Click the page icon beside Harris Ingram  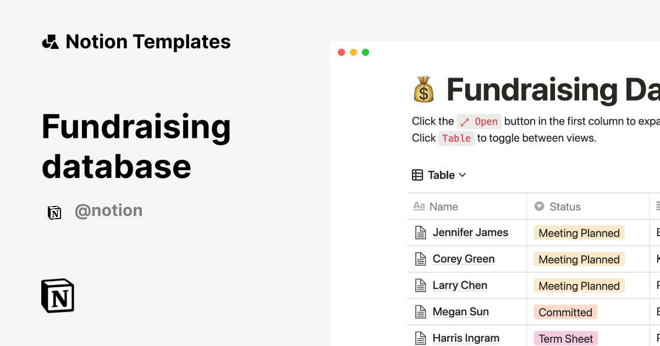coord(420,338)
